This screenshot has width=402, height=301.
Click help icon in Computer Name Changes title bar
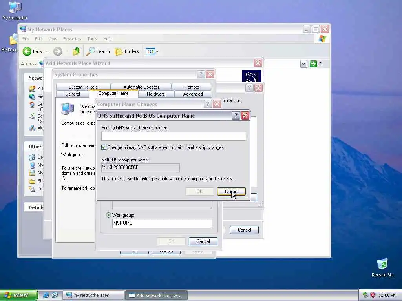pos(207,104)
